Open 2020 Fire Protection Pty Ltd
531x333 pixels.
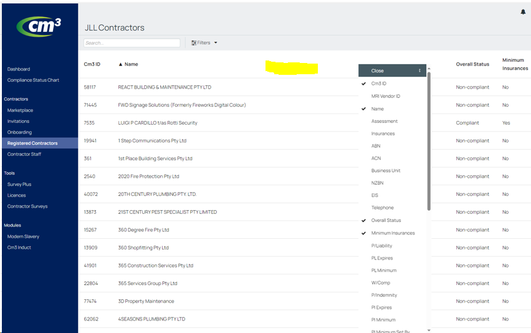click(x=148, y=176)
